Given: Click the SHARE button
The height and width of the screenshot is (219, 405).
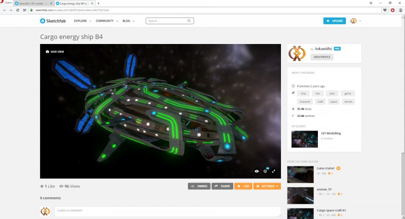Looking at the screenshot, I should pos(222,186).
